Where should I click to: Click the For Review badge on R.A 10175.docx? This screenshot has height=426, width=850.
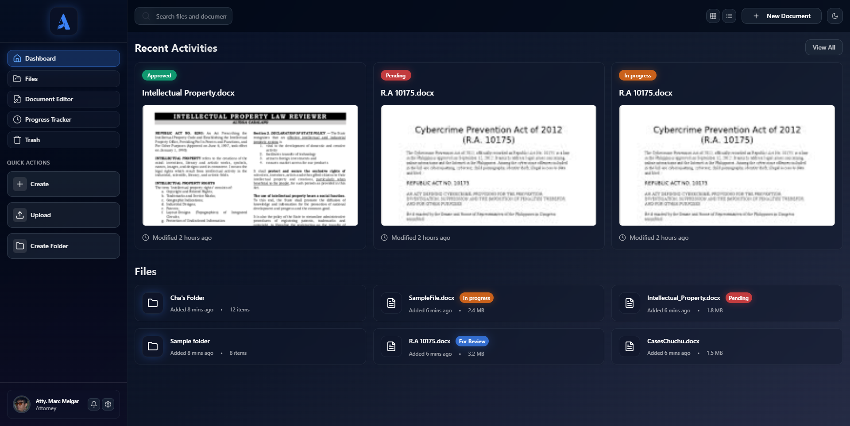(472, 341)
